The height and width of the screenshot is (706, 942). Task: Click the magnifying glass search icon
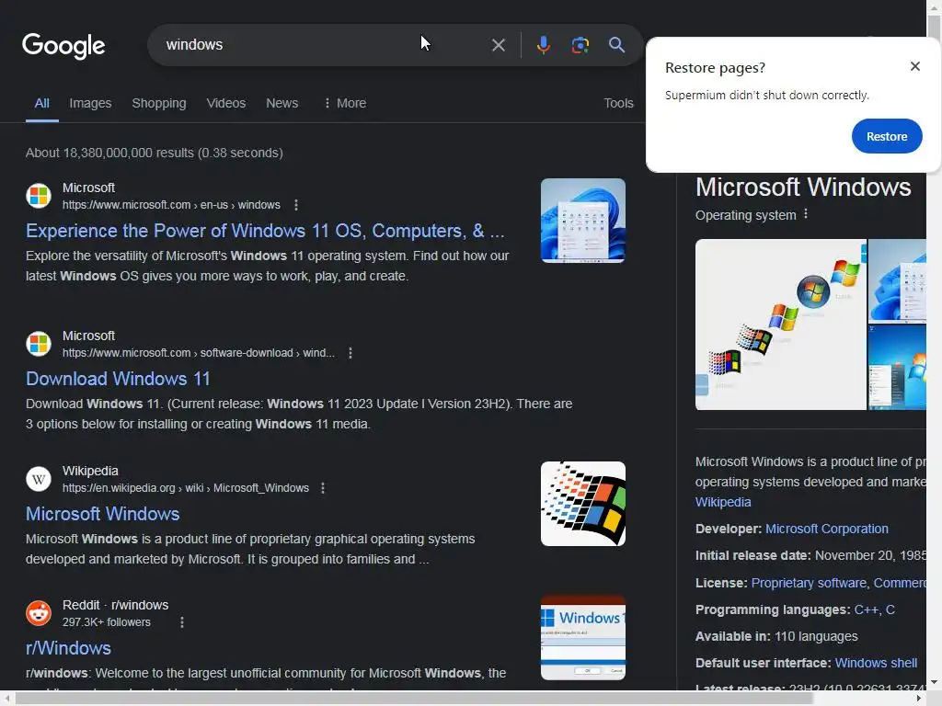616,44
